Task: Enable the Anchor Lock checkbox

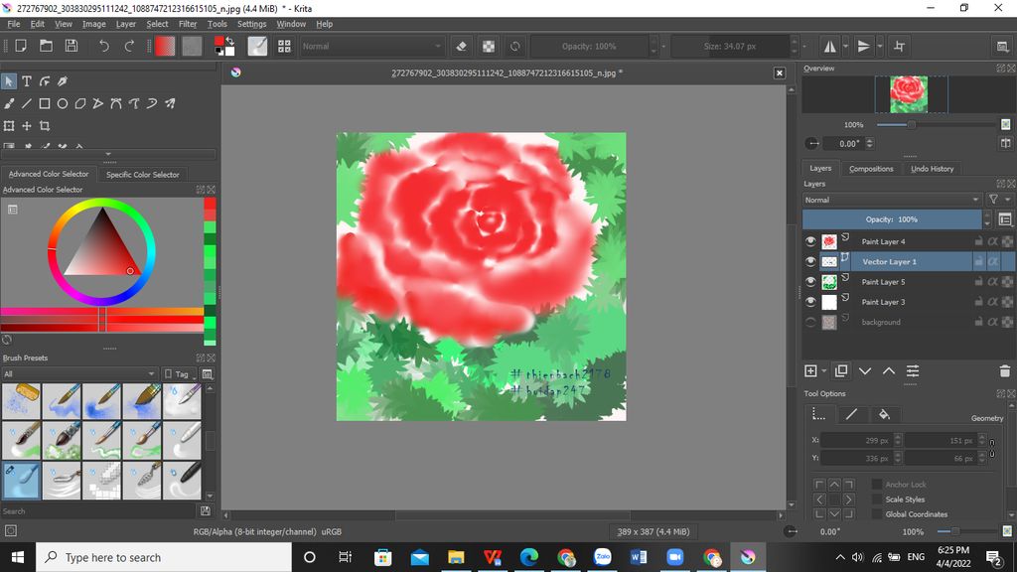Action: (877, 485)
